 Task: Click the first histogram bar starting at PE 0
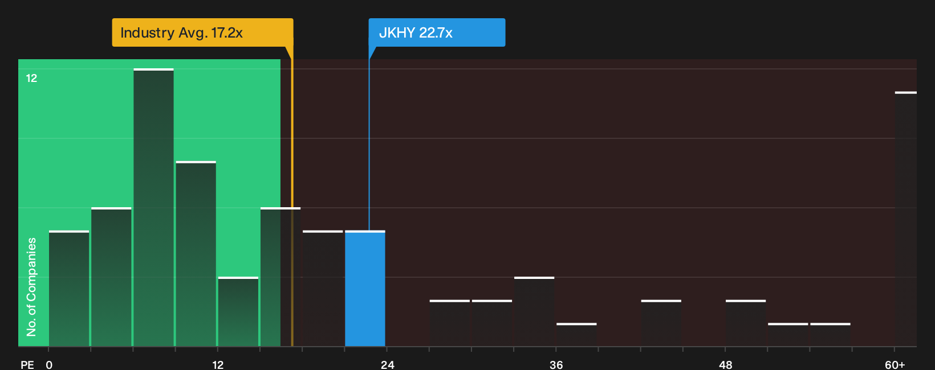[69, 289]
